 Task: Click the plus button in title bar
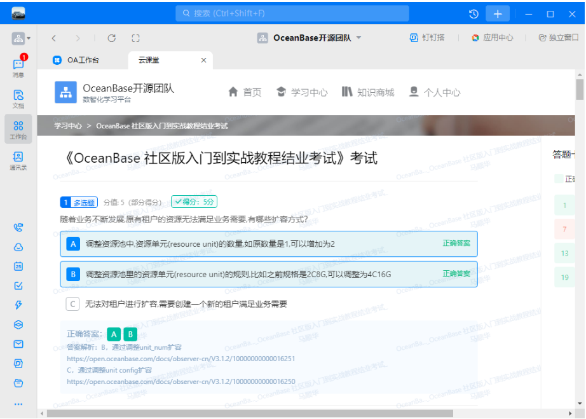tap(498, 14)
